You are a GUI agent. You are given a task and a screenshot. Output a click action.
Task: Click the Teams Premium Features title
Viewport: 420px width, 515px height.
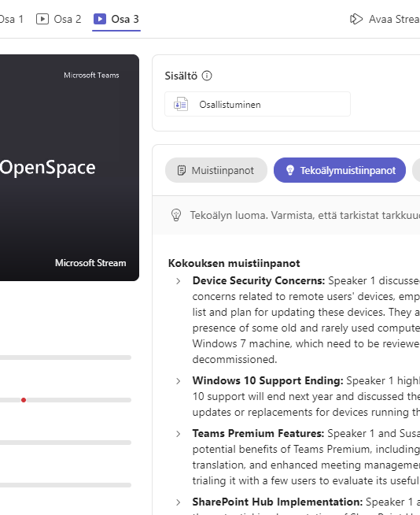tap(258, 433)
